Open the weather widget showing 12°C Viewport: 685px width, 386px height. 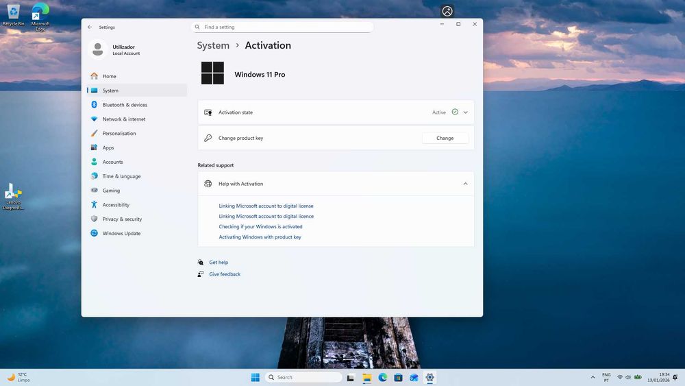click(x=18, y=377)
